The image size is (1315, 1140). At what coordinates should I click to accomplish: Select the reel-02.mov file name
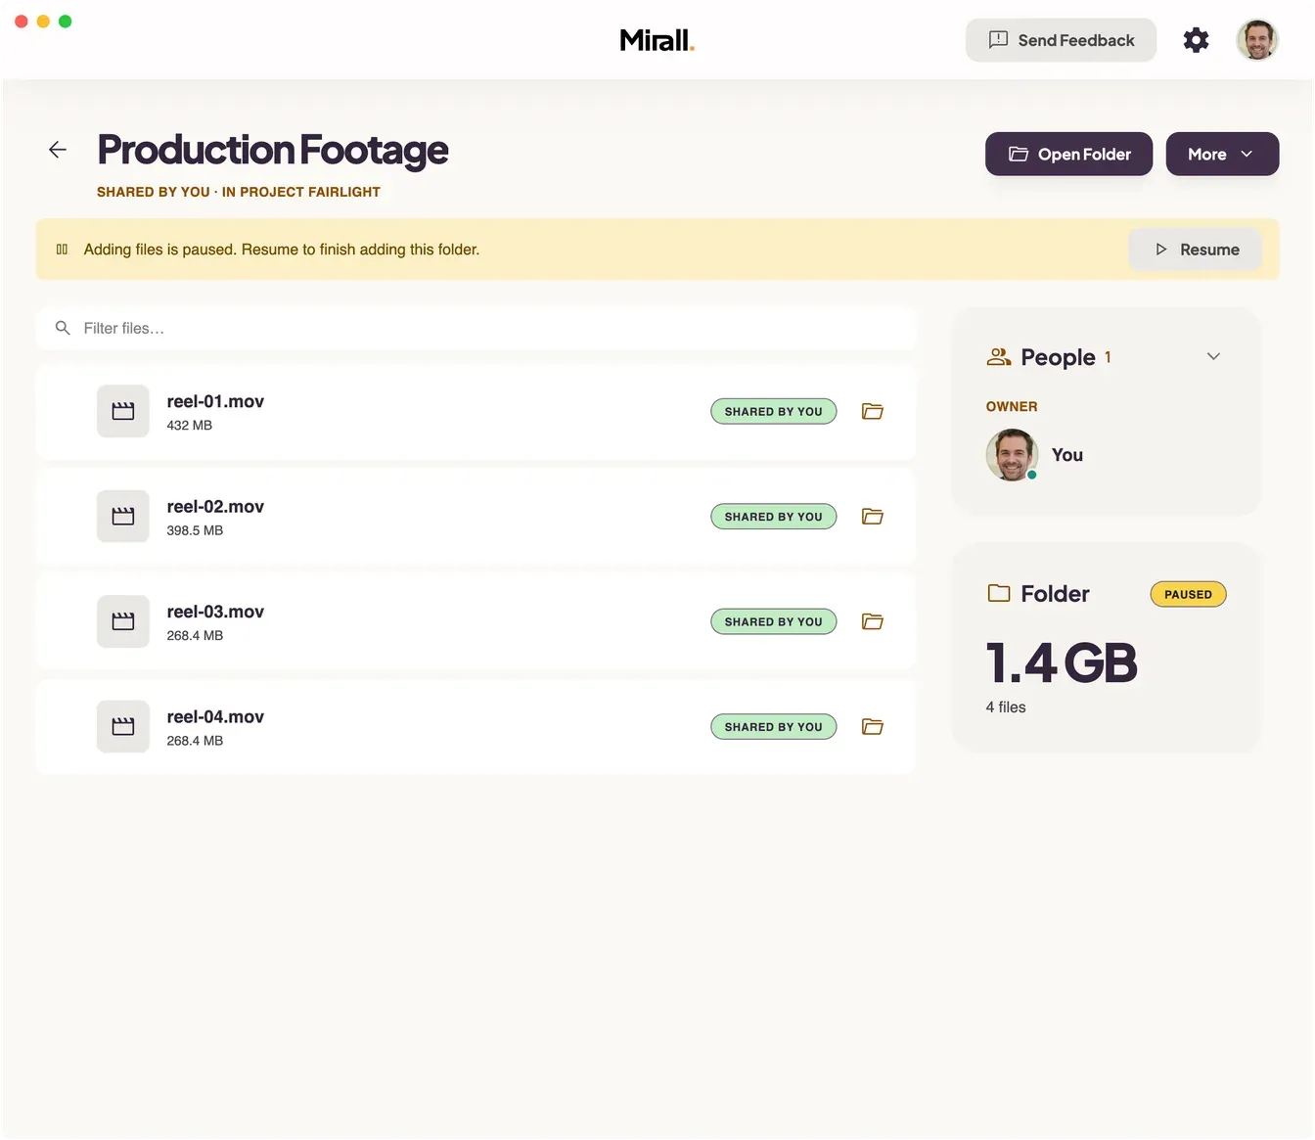click(215, 506)
